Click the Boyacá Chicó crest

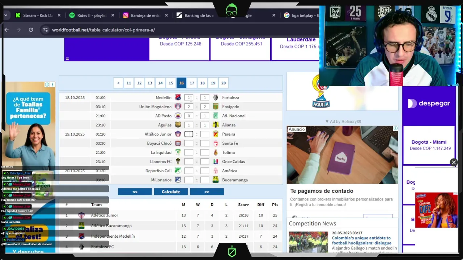click(x=178, y=143)
